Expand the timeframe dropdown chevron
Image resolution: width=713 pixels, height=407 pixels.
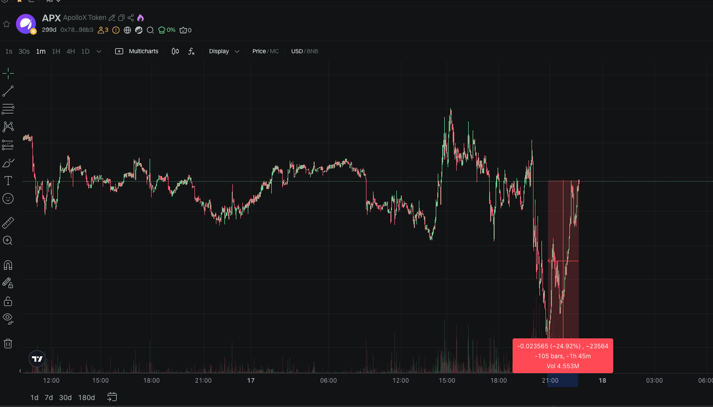click(99, 52)
